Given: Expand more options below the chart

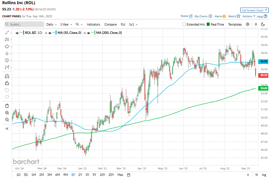Looking at the screenshot, I should point(248,175).
